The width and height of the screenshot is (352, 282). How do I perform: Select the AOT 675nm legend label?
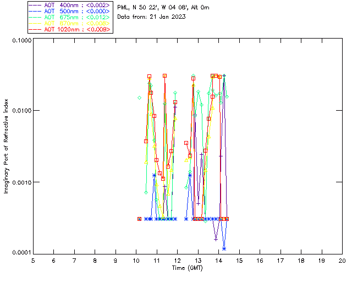point(77,17)
